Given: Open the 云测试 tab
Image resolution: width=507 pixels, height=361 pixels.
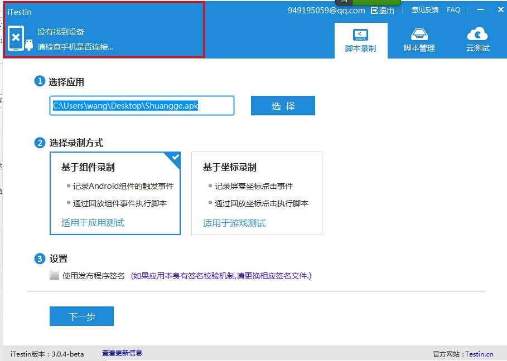Looking at the screenshot, I should [477, 41].
